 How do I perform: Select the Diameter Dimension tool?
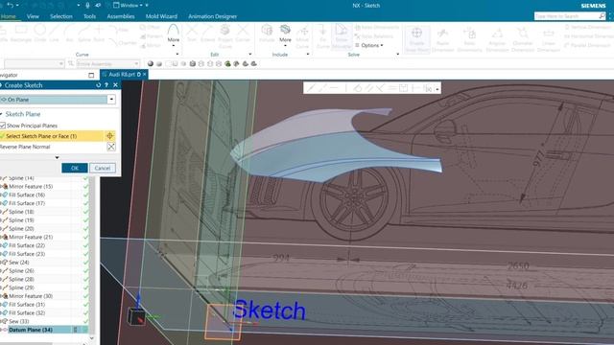click(x=523, y=39)
